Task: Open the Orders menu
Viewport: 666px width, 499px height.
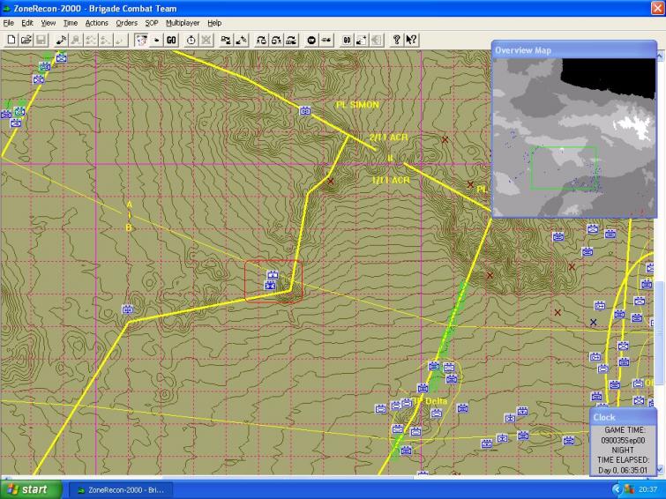Action: coord(126,22)
